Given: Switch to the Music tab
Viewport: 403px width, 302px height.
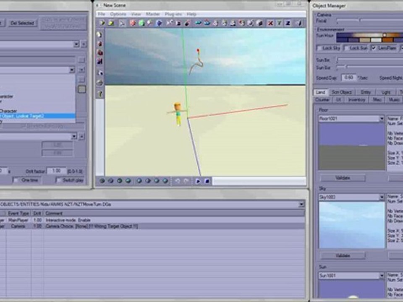Looking at the screenshot, I should coord(394,100).
